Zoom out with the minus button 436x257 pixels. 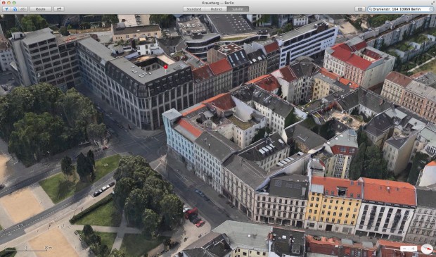point(404,249)
